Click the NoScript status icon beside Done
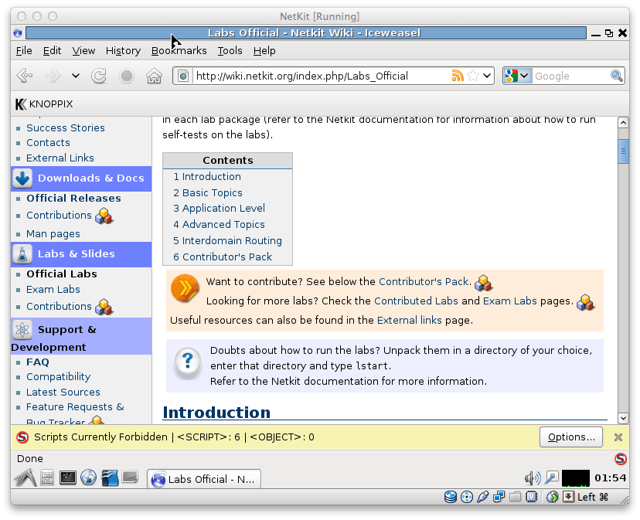The image size is (640, 520). point(621,459)
